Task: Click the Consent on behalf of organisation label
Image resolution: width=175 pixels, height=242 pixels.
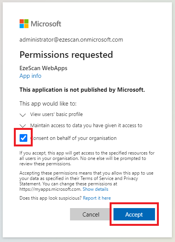Action: 73,138
